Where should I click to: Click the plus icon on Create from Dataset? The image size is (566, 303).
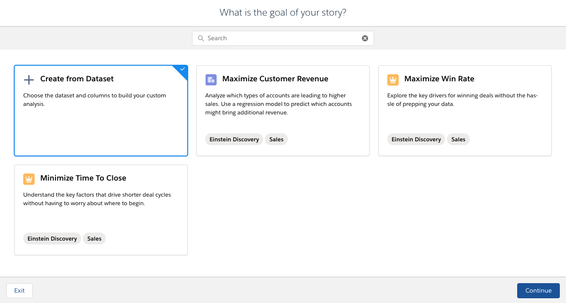click(x=29, y=79)
